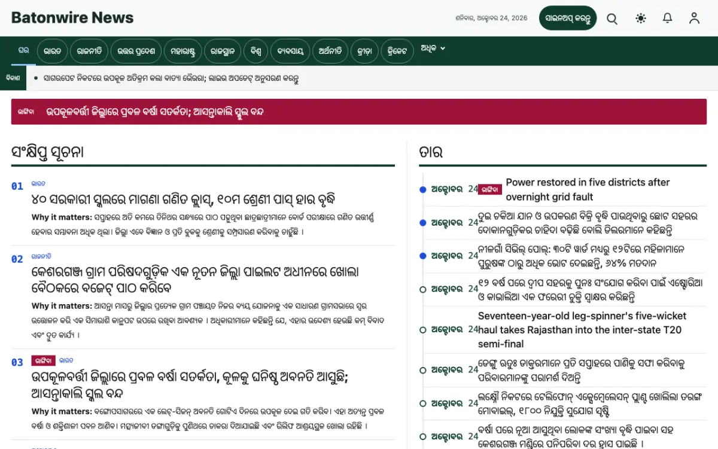Open the ଅର୍ଥନୀତି nav category
Viewport: 718px width, 449px height.
click(330, 51)
